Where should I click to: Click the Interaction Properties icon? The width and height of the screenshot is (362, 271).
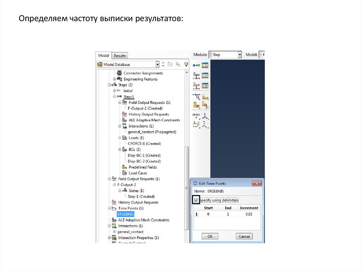114,237
